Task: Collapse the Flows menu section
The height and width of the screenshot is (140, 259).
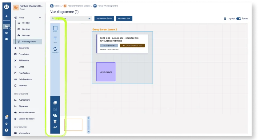Action: 40,17
